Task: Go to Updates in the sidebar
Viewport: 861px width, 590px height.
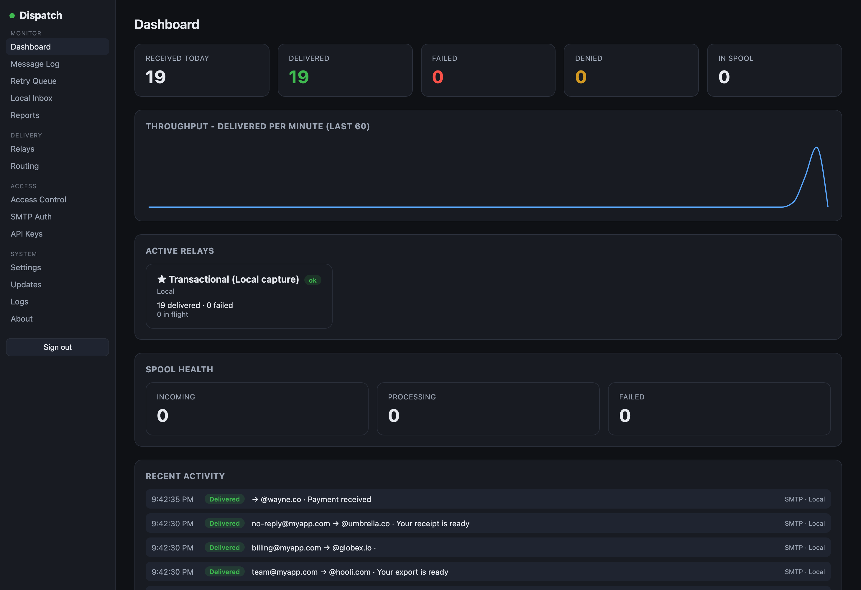Action: 57,284
